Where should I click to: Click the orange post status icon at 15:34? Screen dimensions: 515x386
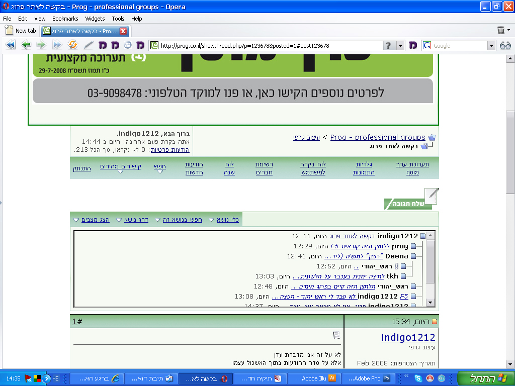[x=435, y=322]
